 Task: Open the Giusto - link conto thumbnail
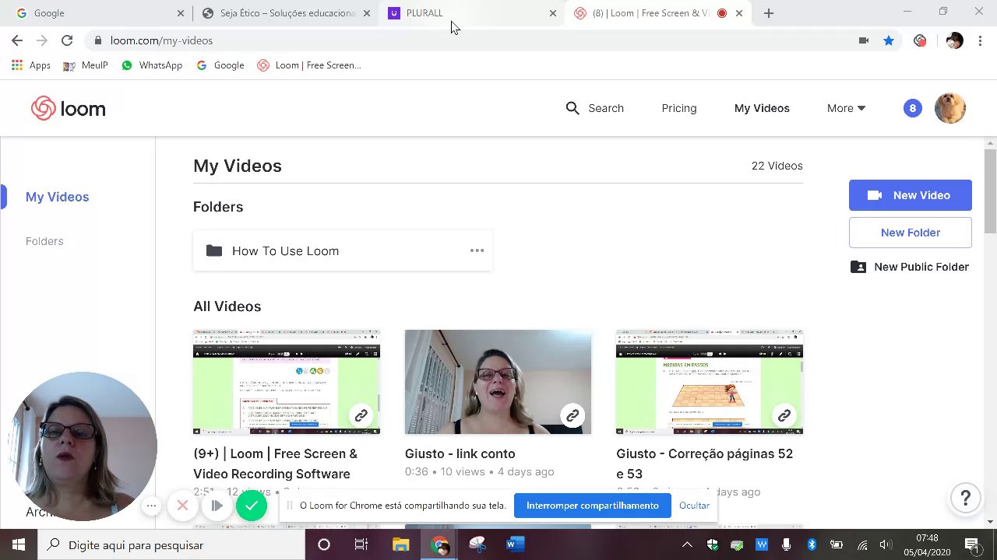498,382
